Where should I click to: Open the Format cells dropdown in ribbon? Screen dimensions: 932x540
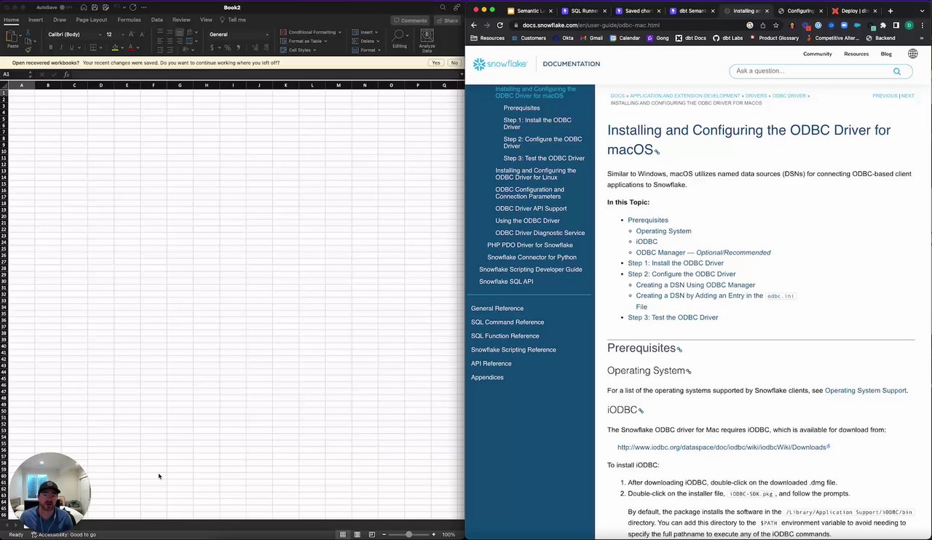(366, 50)
